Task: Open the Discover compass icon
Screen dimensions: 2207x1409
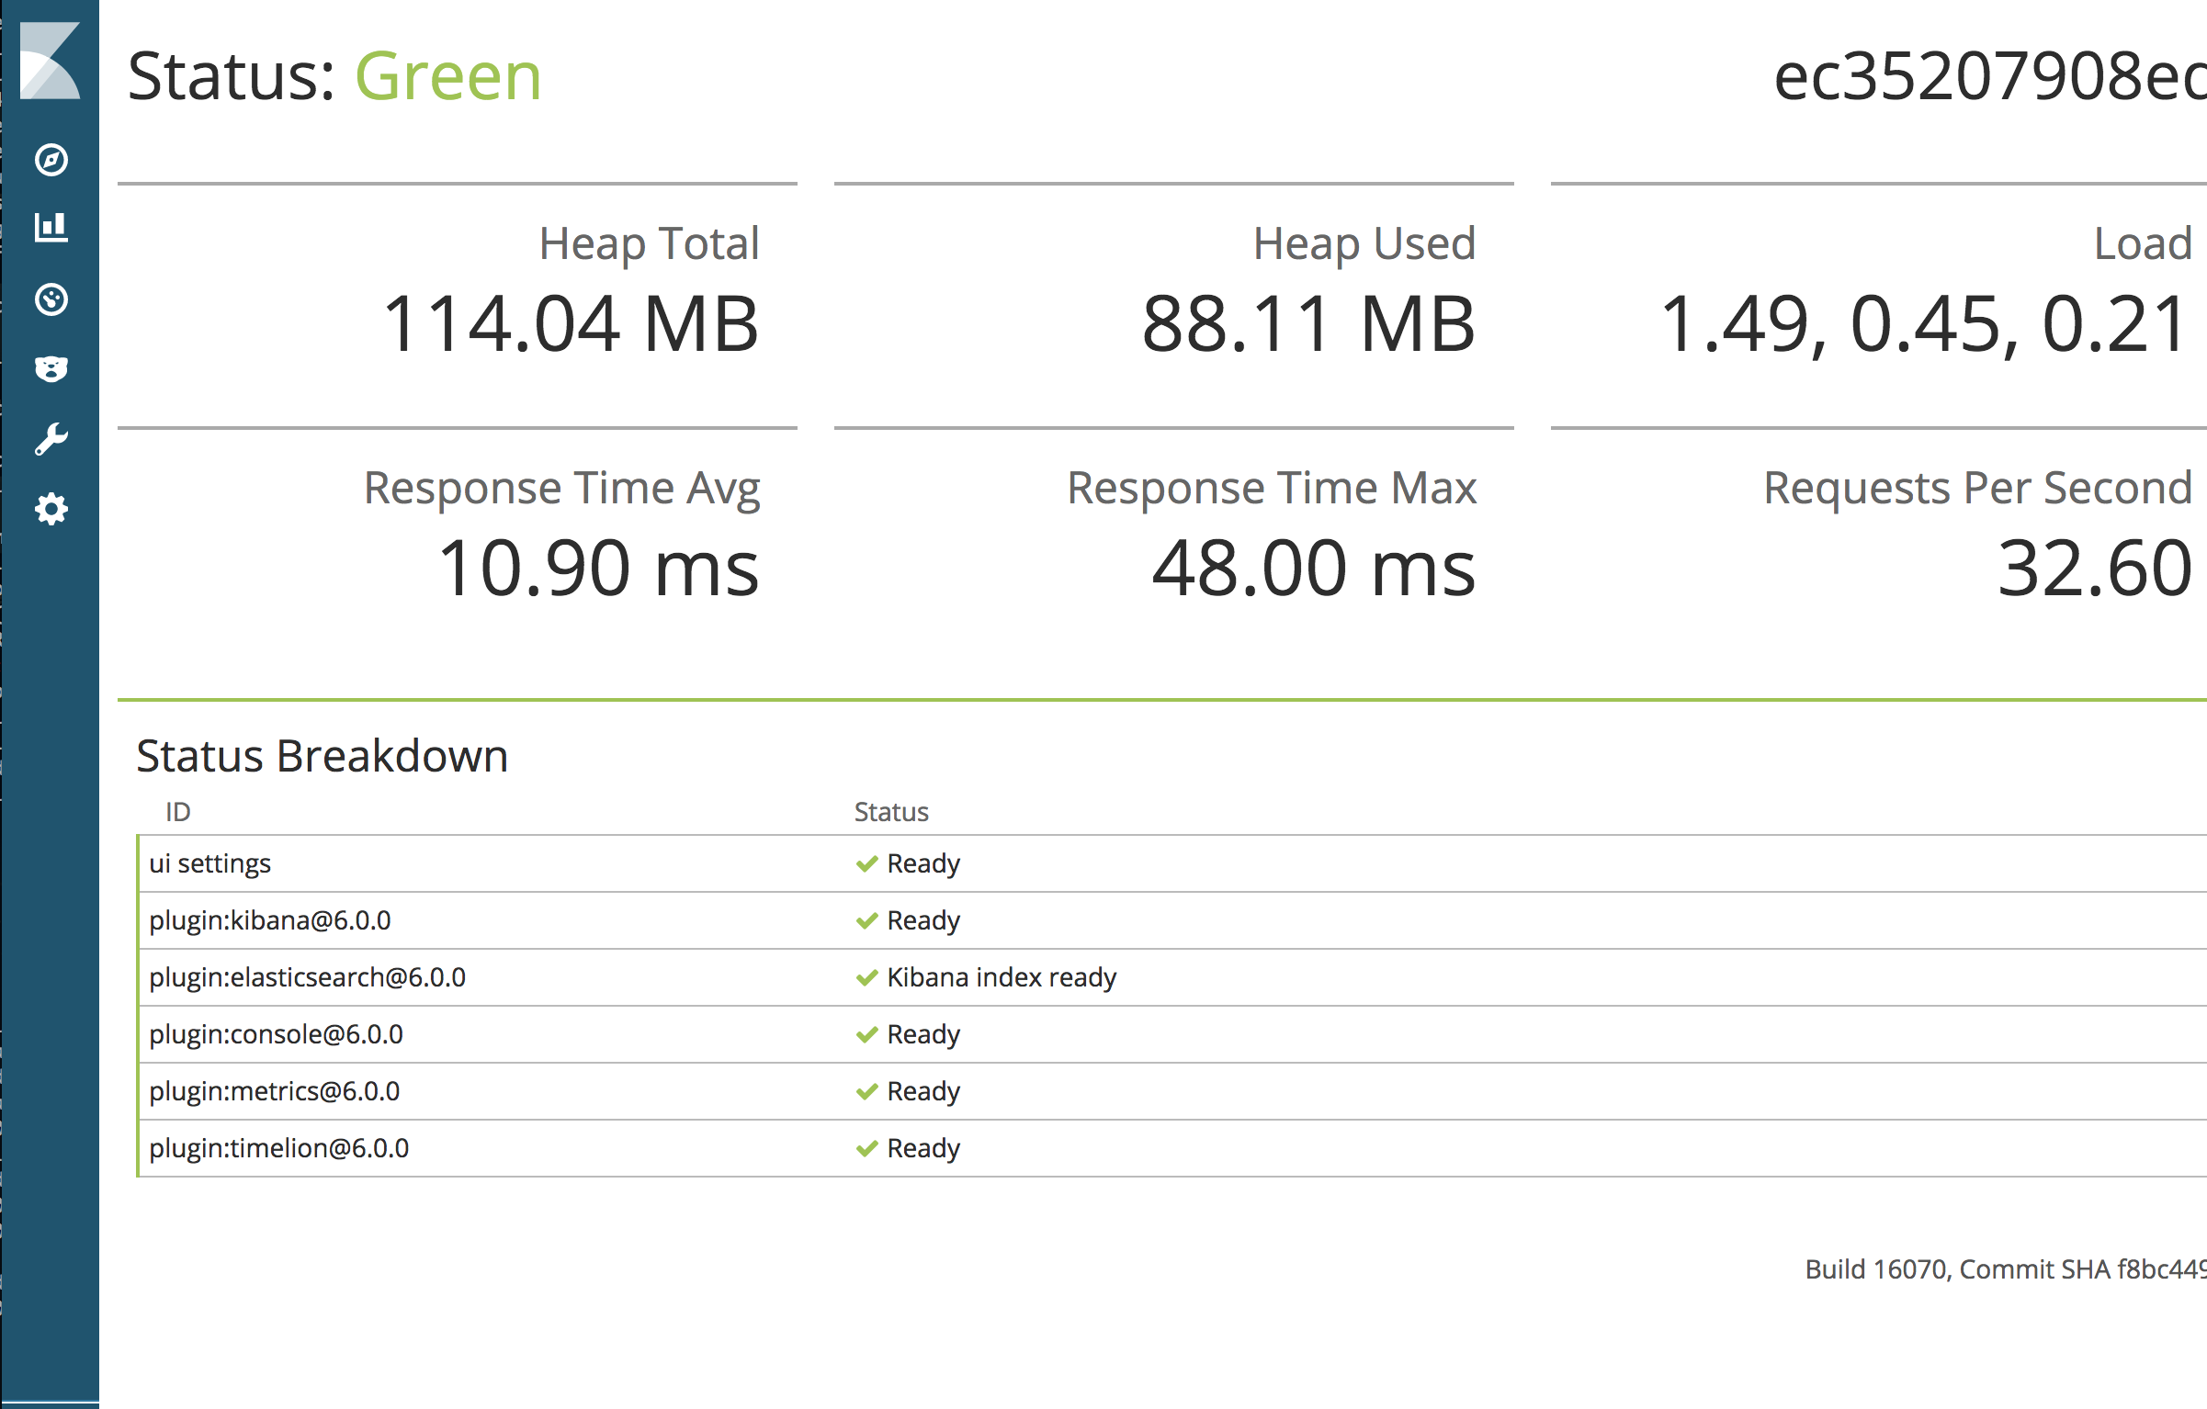Action: (51, 160)
